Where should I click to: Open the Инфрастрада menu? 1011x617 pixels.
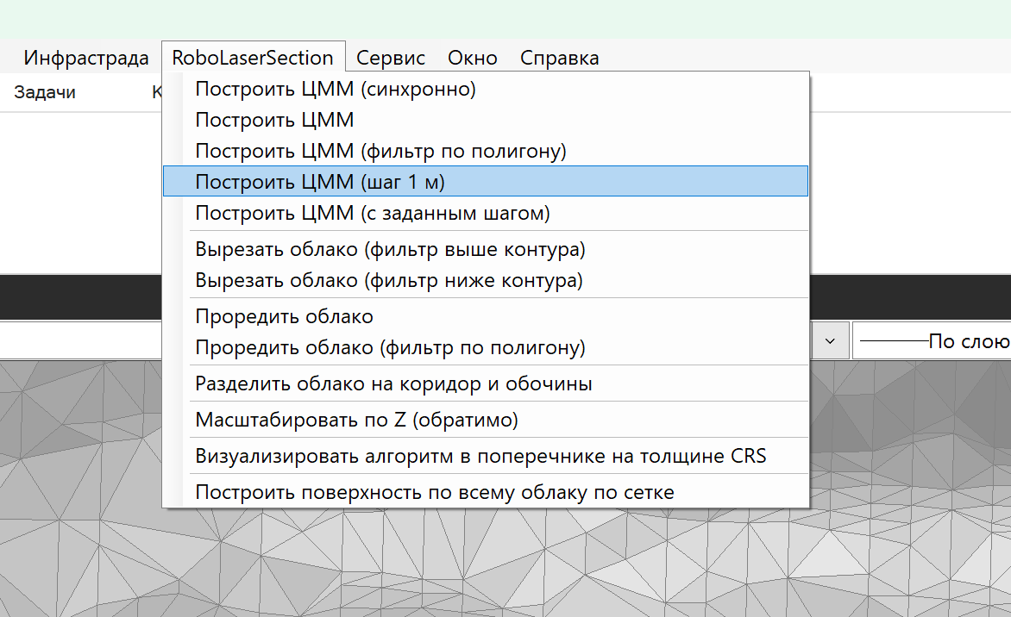86,59
